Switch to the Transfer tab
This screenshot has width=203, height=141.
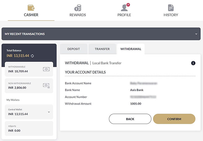click(102, 49)
